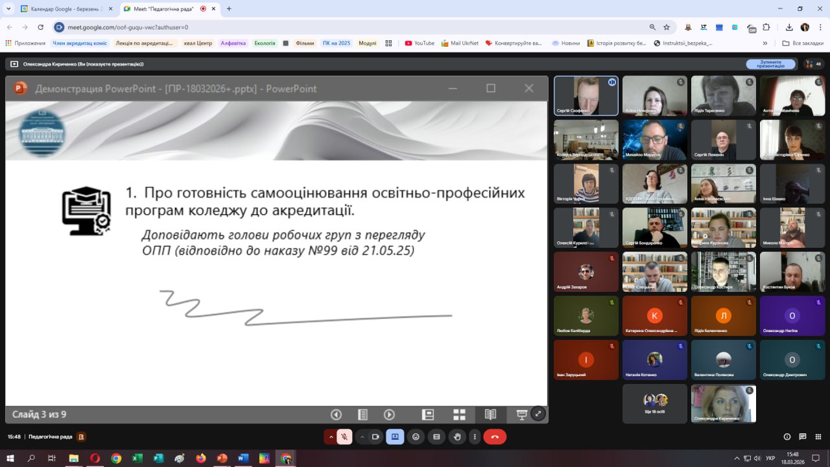The image size is (830, 467).
Task: Click the Зупинити презентацію button
Action: click(770, 64)
